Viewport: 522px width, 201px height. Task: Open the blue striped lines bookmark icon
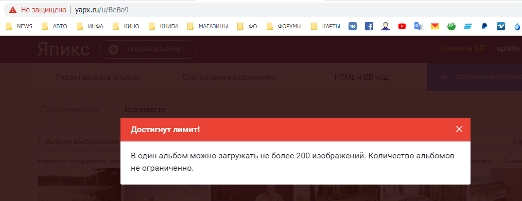pyautogui.click(x=468, y=26)
